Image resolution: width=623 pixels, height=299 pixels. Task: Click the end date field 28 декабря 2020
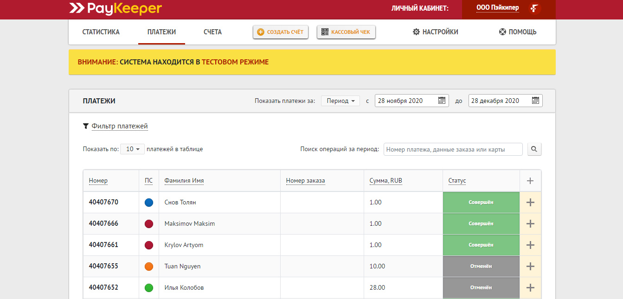click(506, 101)
